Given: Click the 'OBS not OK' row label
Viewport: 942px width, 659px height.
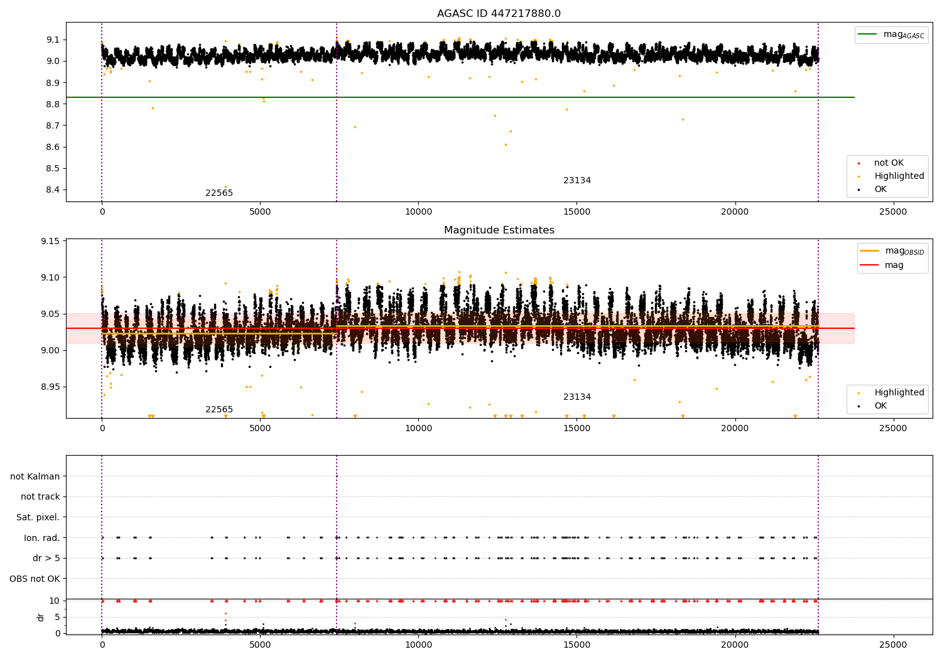Looking at the screenshot, I should coord(35,579).
